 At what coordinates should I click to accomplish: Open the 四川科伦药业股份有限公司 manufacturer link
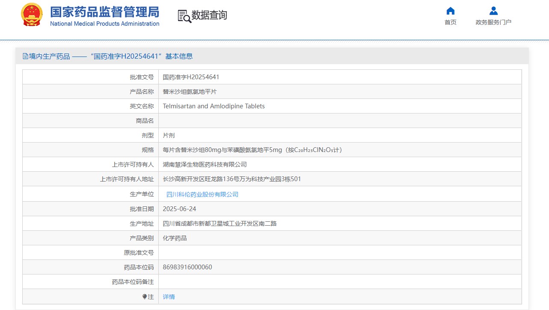coord(202,194)
